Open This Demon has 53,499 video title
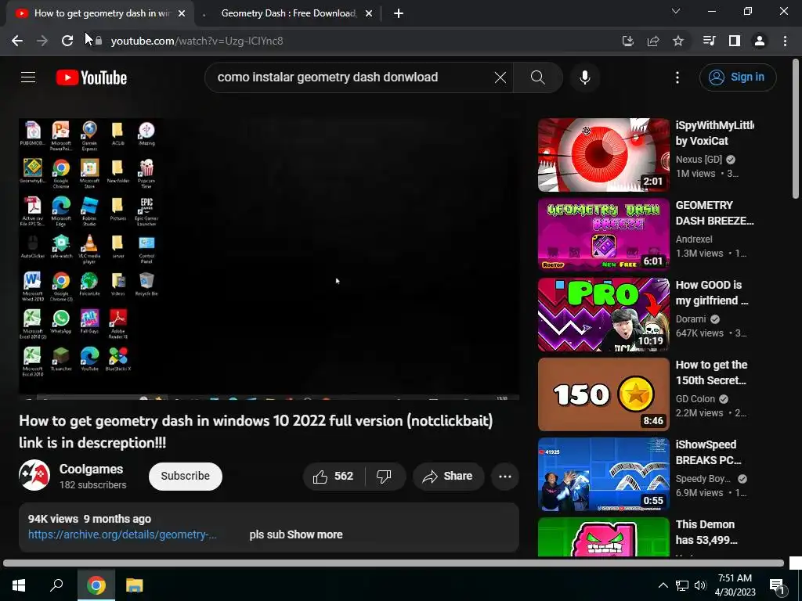Viewport: 802px width, 601px height. (x=706, y=532)
